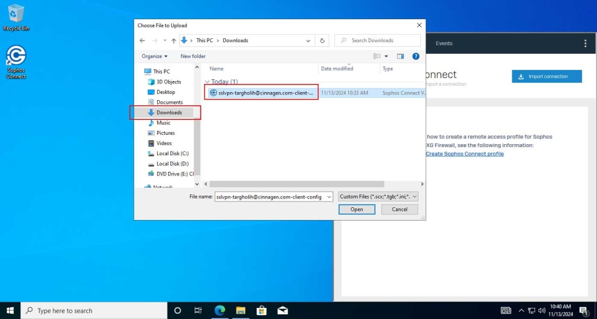Viewport: 597px width, 319px height.
Task: Expand the address bar path history dropdown
Action: pos(308,41)
